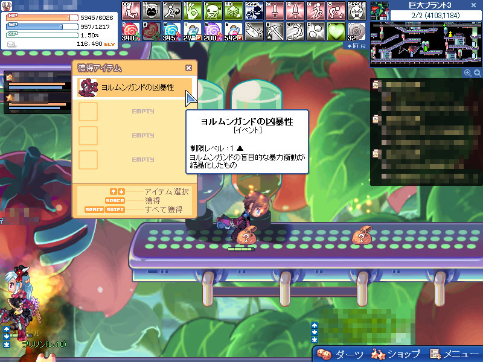The image size is (483, 362).
Task: Click the プリリン(Lv10) pet label
Action: (43, 344)
